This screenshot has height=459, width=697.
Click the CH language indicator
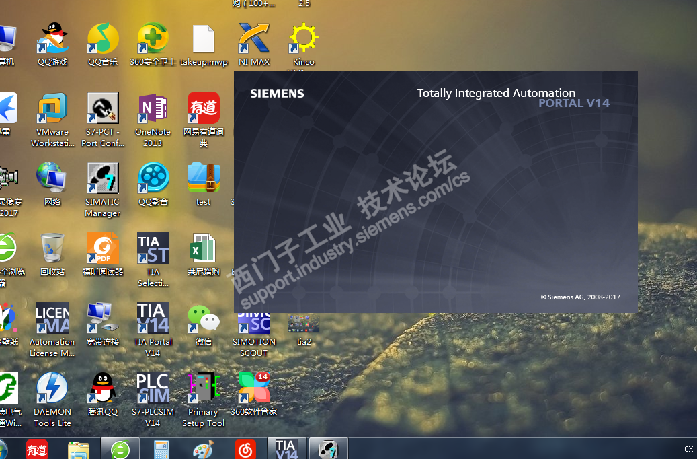(688, 449)
